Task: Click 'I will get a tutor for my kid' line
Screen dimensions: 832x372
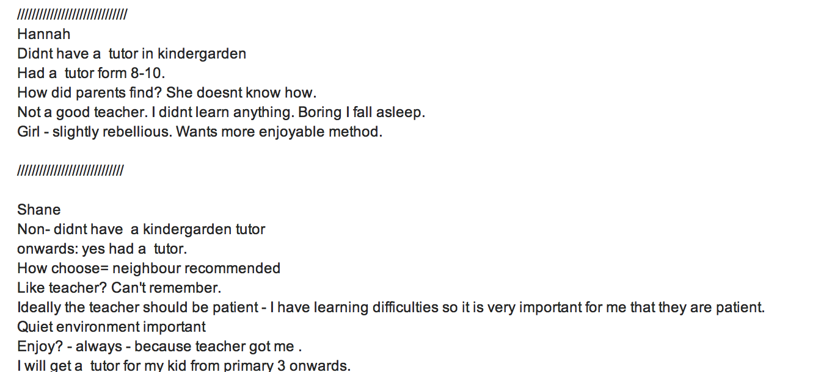Action: [x=184, y=365]
